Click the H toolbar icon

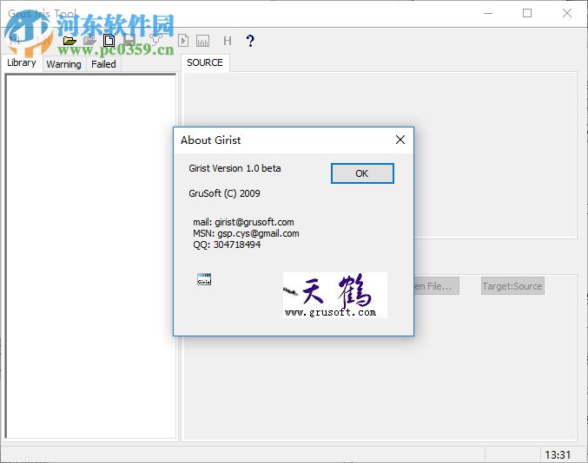tap(228, 41)
